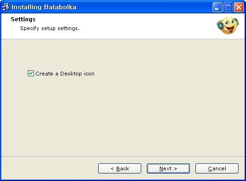The width and height of the screenshot is (246, 181).
Task: Close the Installing Balabolka window
Action: click(x=239, y=7)
